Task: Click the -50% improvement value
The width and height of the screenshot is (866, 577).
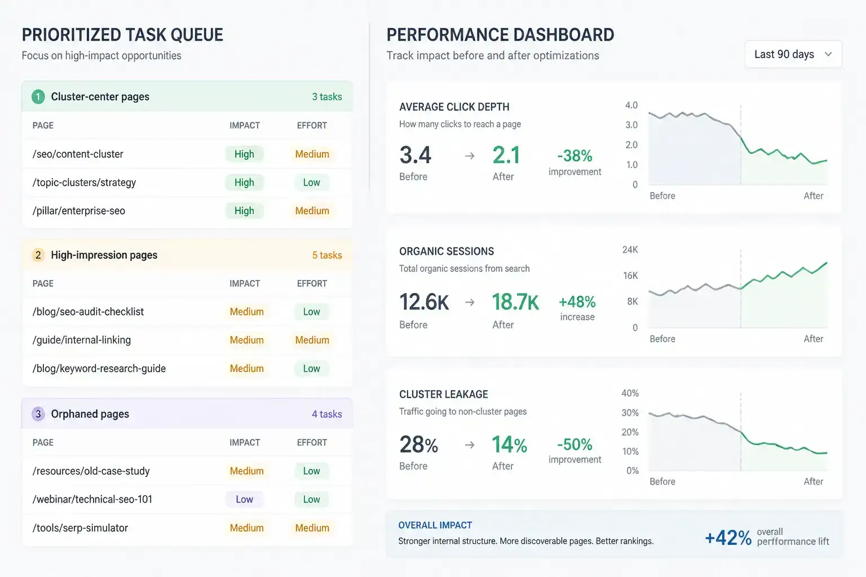Action: (x=575, y=445)
